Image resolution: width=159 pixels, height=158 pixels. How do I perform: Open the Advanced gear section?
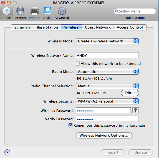(x=62, y=13)
